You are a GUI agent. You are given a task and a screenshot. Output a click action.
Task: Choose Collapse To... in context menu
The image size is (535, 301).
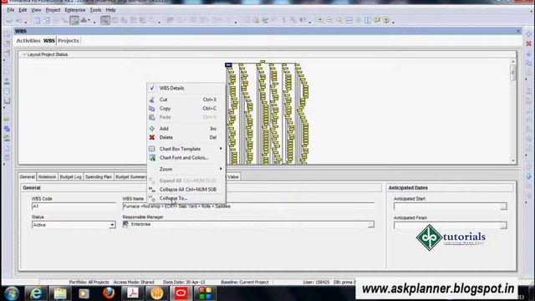pyautogui.click(x=186, y=198)
